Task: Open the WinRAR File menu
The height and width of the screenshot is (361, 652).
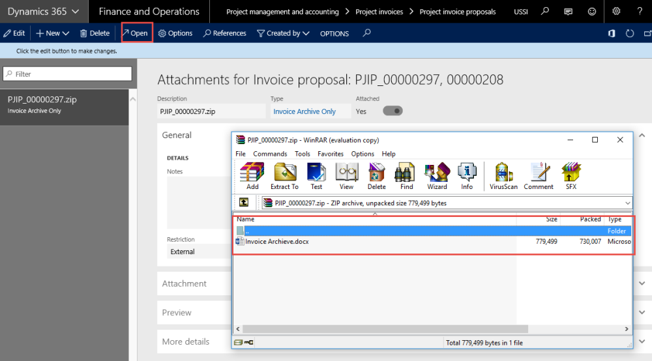Action: click(x=241, y=154)
